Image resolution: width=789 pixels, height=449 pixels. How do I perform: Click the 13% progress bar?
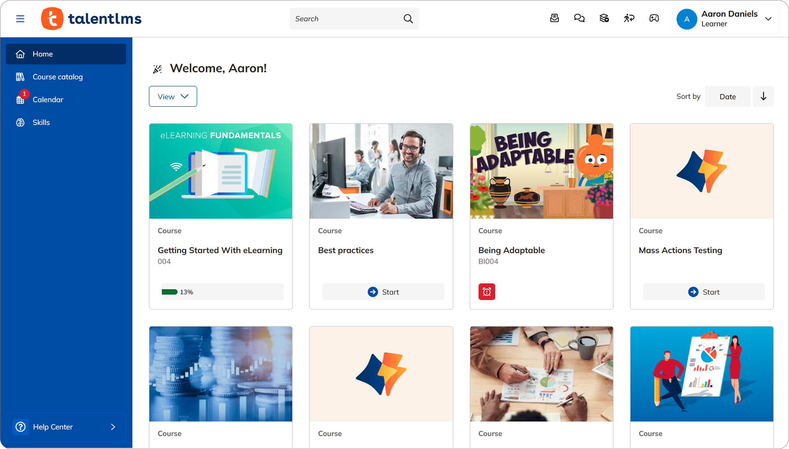click(x=222, y=292)
